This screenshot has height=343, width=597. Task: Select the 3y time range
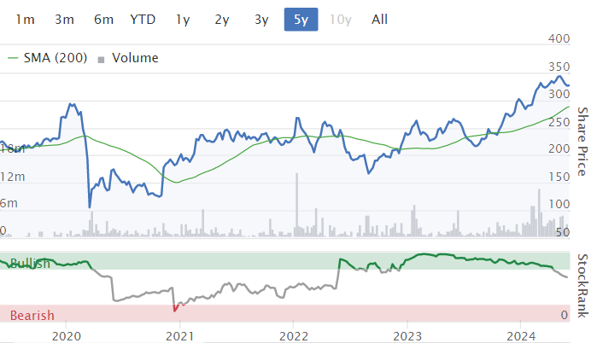click(261, 19)
